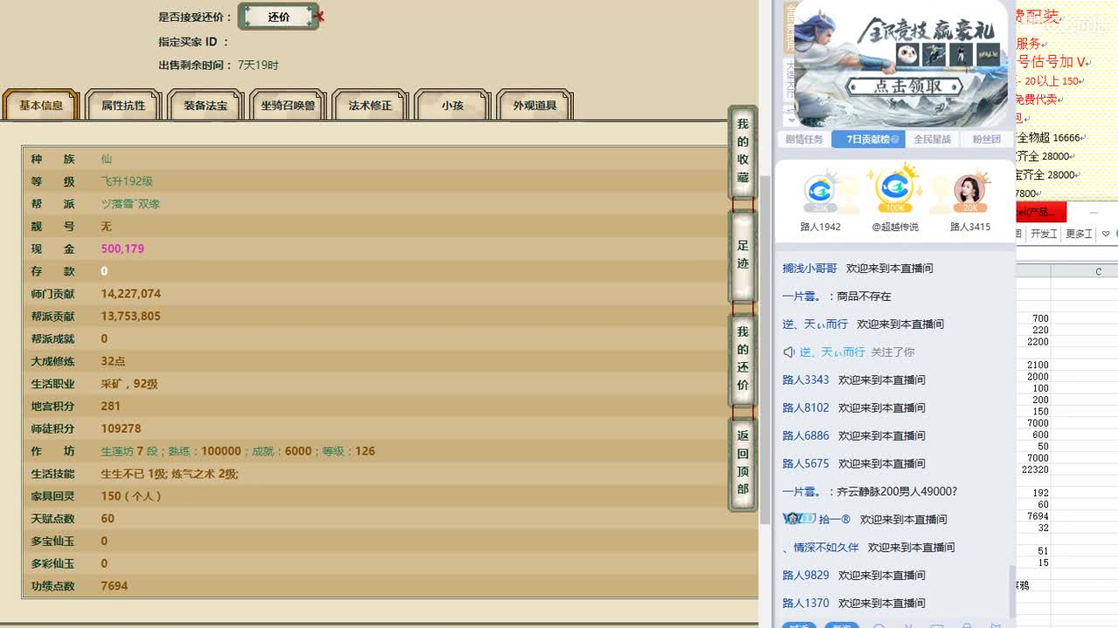Image resolution: width=1118 pixels, height=628 pixels.
Task: Click the red 产品 tab in spreadsheet window
Action: pyautogui.click(x=1041, y=212)
